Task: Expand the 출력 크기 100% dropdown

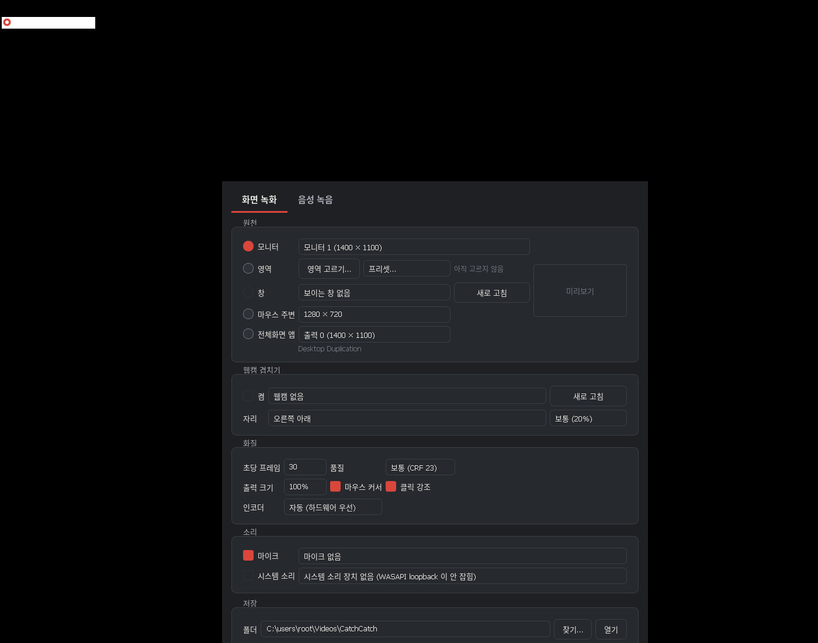Action: click(x=305, y=487)
